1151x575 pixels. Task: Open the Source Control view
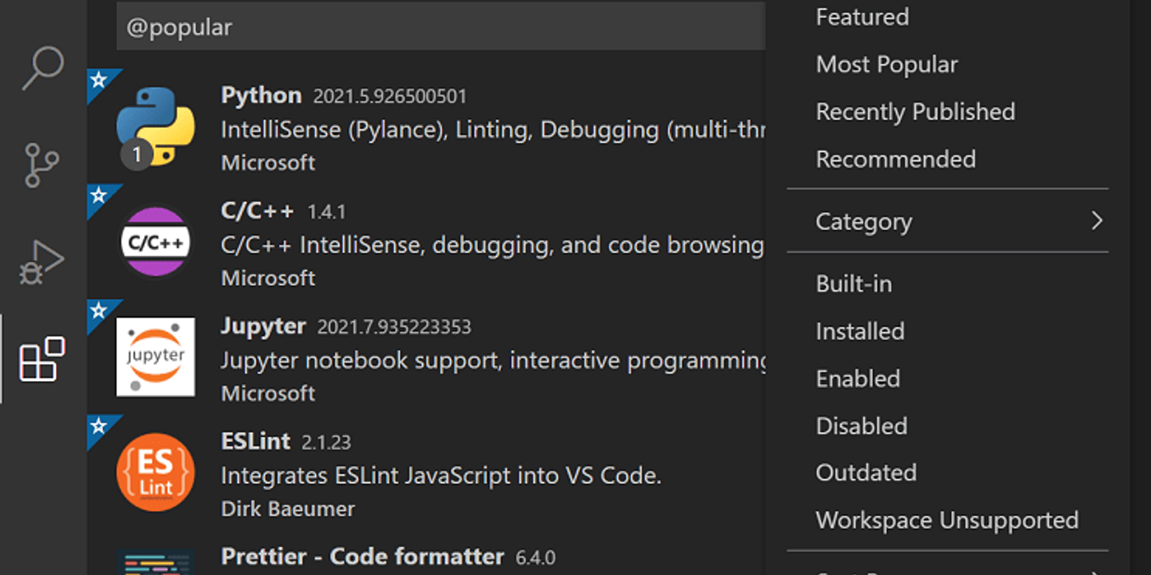[x=42, y=165]
